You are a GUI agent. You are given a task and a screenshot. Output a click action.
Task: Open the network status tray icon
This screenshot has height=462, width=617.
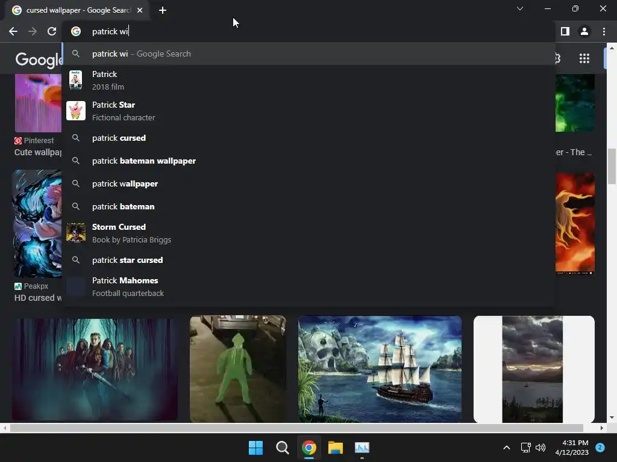525,448
